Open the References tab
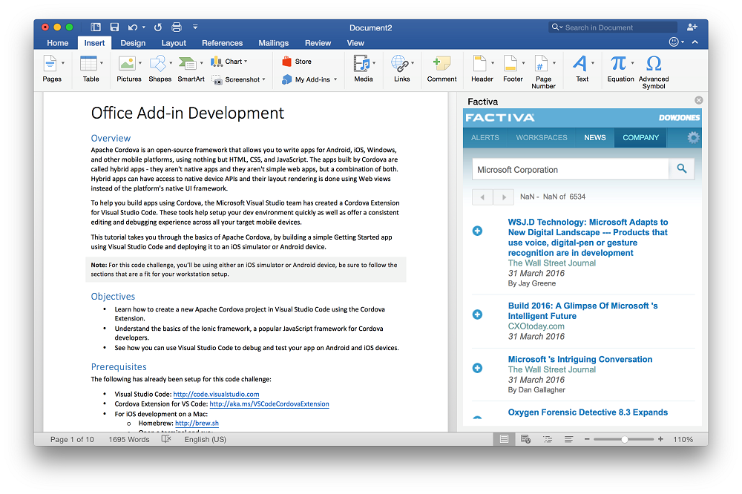This screenshot has width=742, height=494. point(222,43)
